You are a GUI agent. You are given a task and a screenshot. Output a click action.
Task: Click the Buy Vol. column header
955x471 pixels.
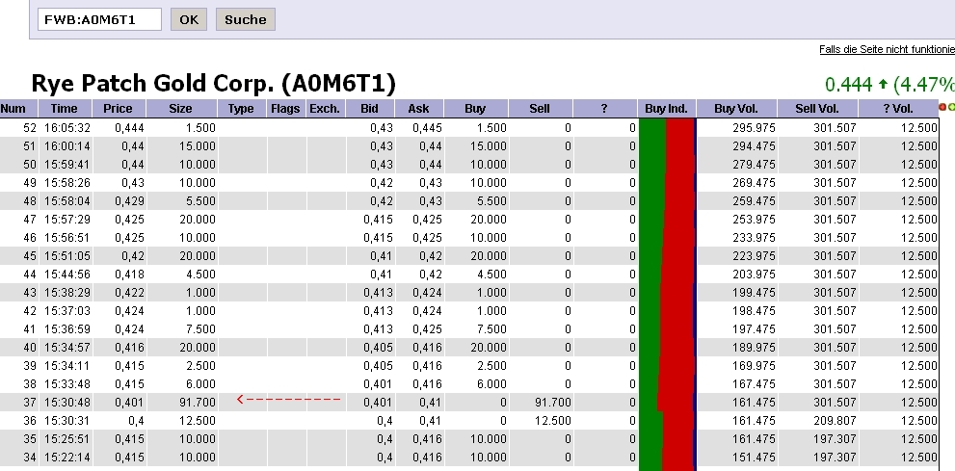pyautogui.click(x=736, y=109)
